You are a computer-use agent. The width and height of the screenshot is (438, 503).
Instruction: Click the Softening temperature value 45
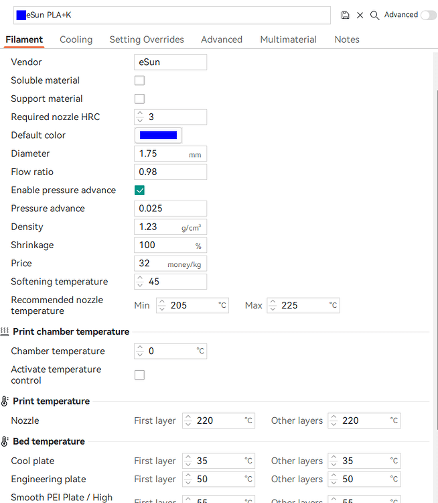(x=154, y=282)
